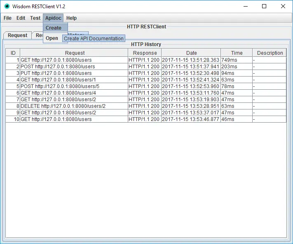
Task: Click the date 2017-11-15 13:52:30.498 cell
Action: coord(191,73)
